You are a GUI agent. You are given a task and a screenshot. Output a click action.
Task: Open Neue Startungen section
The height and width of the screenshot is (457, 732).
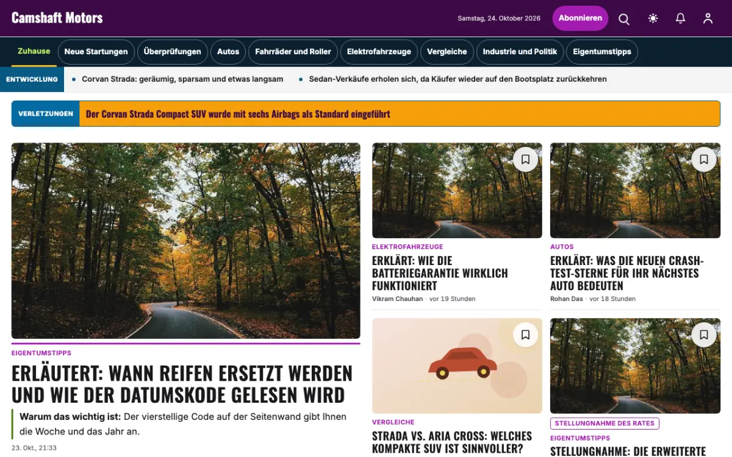click(x=96, y=52)
